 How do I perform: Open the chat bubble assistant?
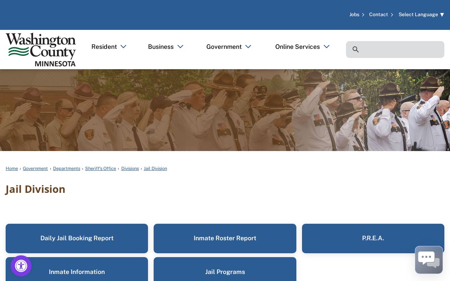click(429, 260)
